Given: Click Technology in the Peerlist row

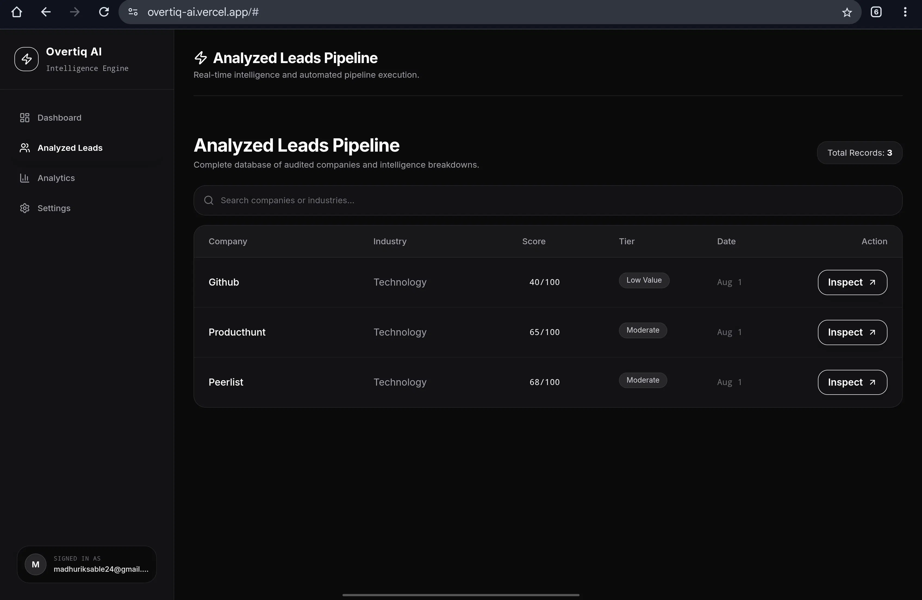Looking at the screenshot, I should (400, 382).
